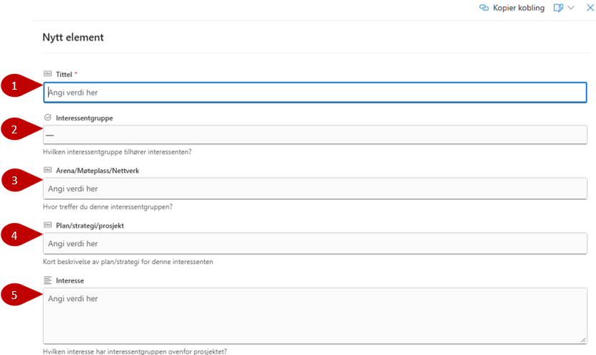Click into the Plan/strategi/prosjekt field
Viewport: 596px width, 355px height.
pyautogui.click(x=315, y=244)
